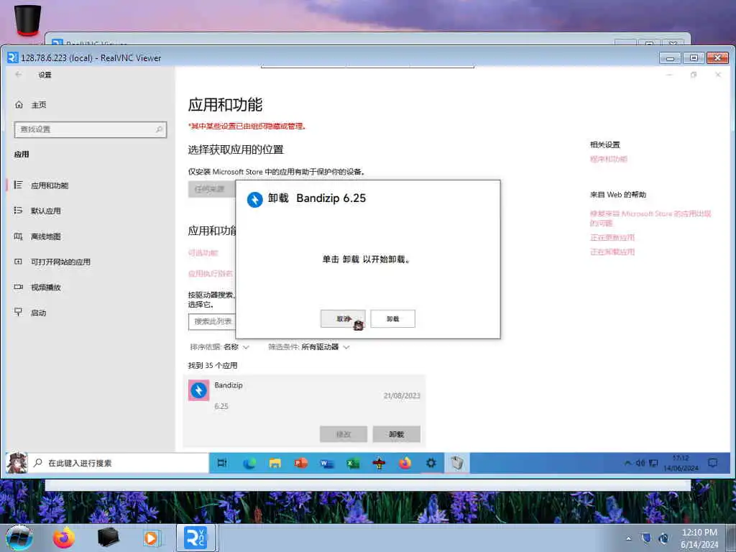The height and width of the screenshot is (552, 736).
Task: Focus the 搜索此列表 search field
Action: tap(212, 321)
